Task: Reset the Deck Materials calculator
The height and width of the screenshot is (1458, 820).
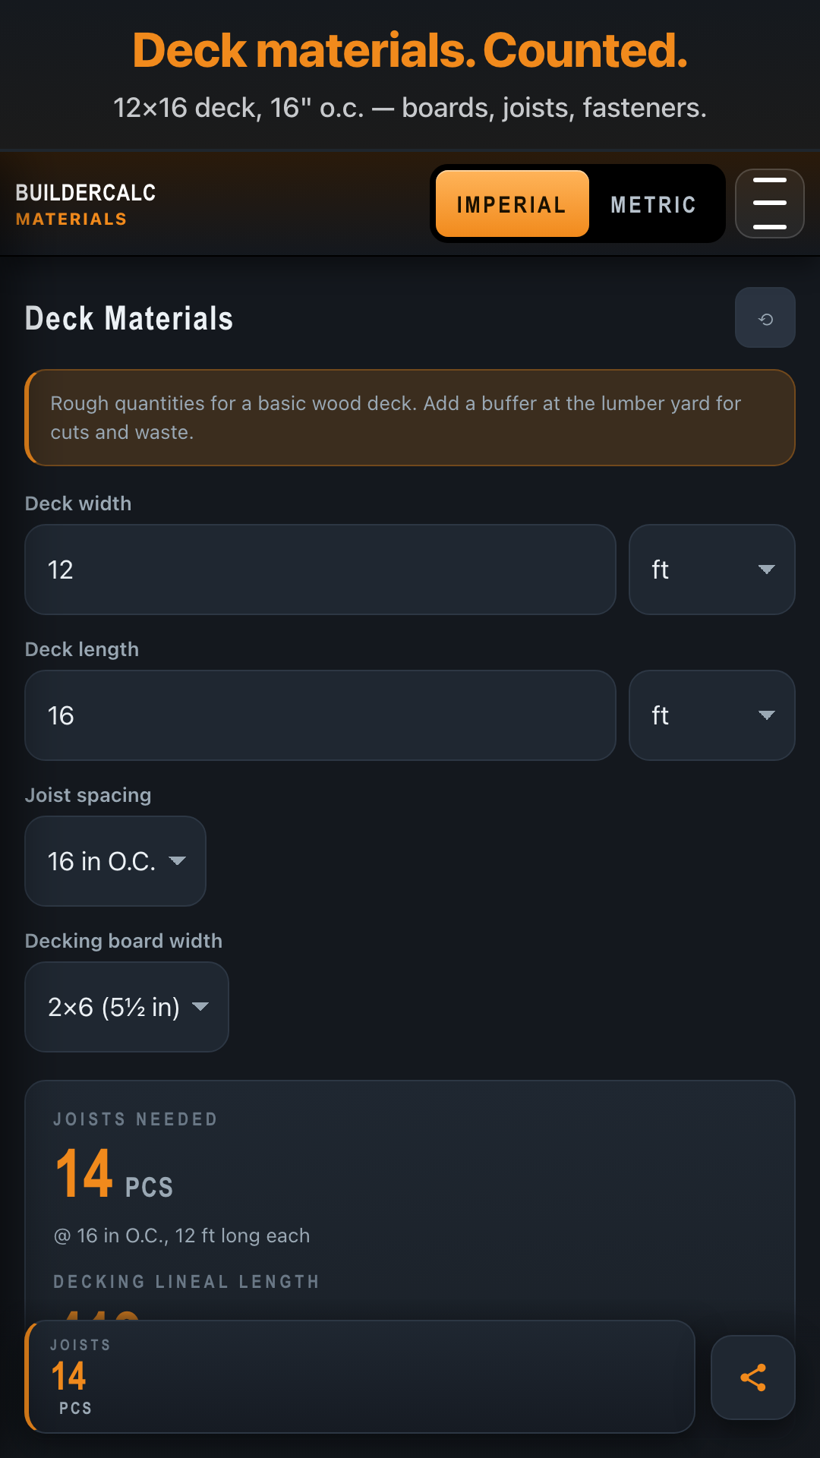Action: [x=765, y=317]
